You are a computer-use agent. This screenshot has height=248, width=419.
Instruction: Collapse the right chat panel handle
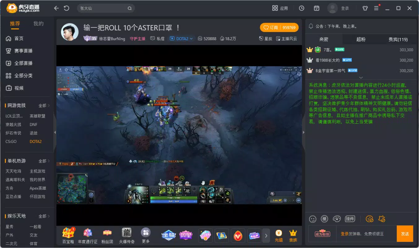(x=303, y=132)
